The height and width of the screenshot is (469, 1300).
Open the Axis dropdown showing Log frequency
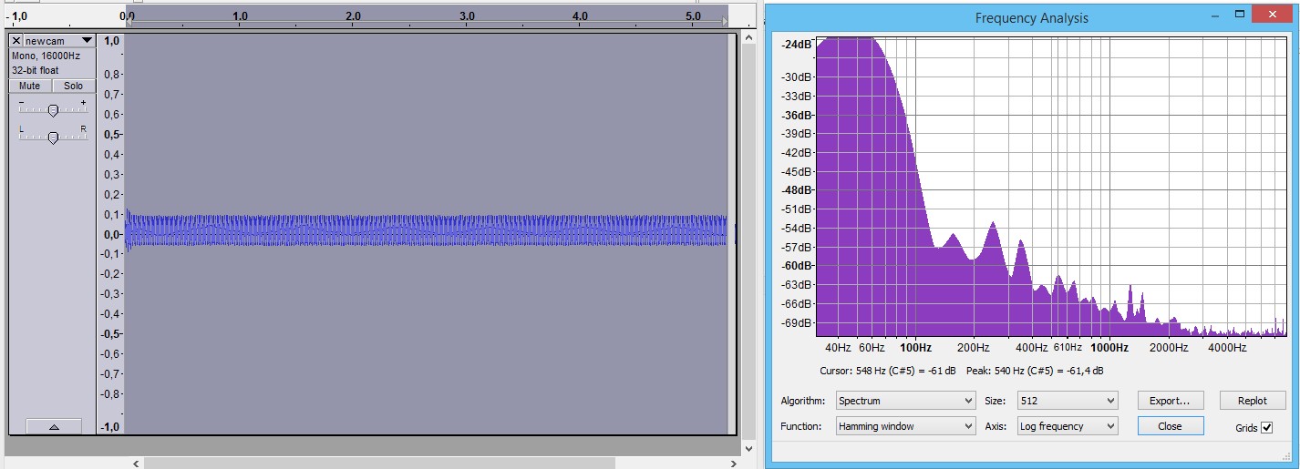tap(1068, 426)
